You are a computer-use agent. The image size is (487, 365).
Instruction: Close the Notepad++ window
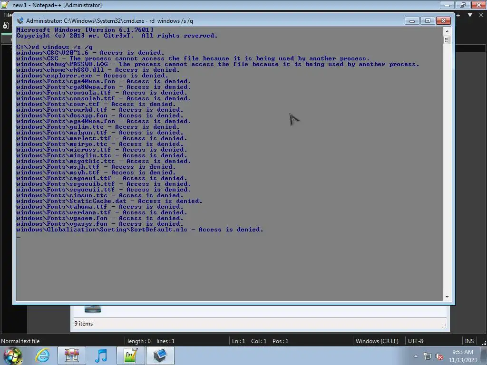(x=478, y=5)
